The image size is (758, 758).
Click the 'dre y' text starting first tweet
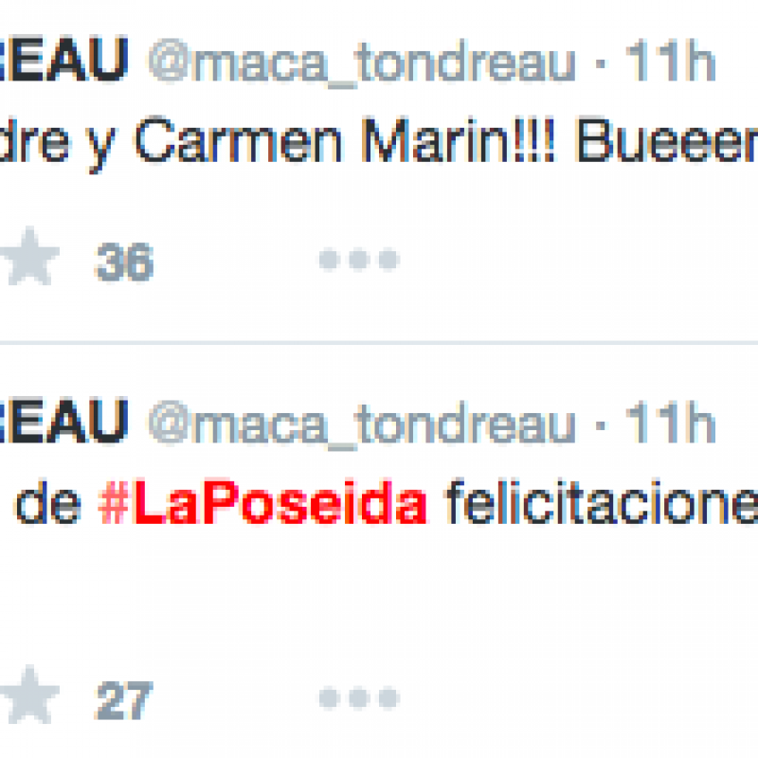58,143
